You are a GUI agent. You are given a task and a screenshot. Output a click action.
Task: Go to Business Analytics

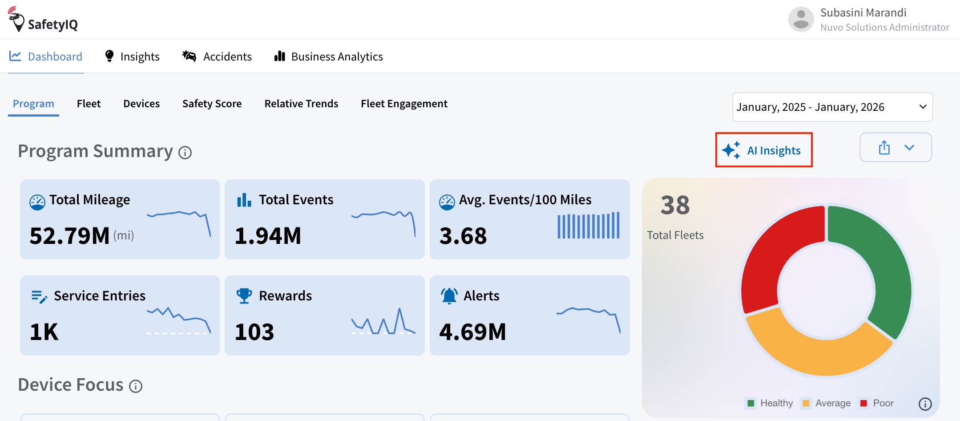click(x=329, y=57)
